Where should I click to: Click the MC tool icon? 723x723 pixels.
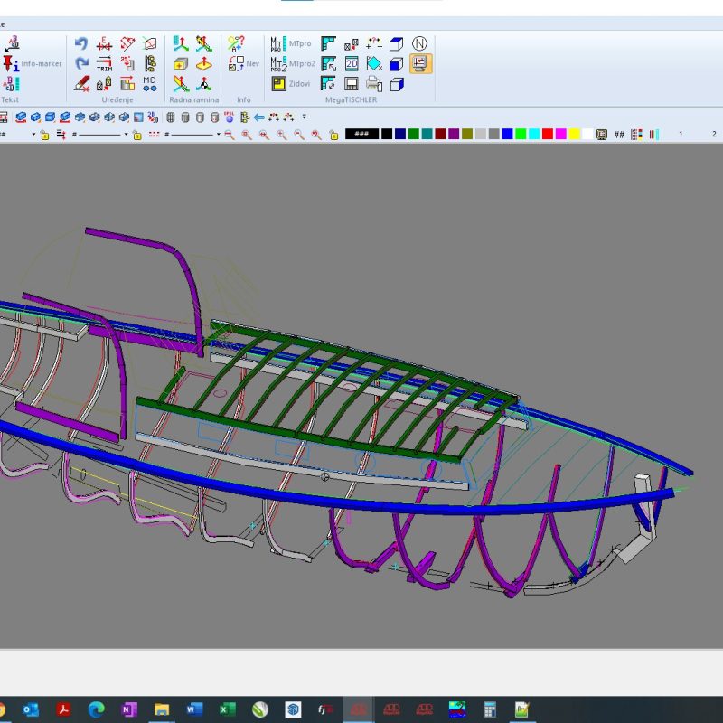pos(149,84)
